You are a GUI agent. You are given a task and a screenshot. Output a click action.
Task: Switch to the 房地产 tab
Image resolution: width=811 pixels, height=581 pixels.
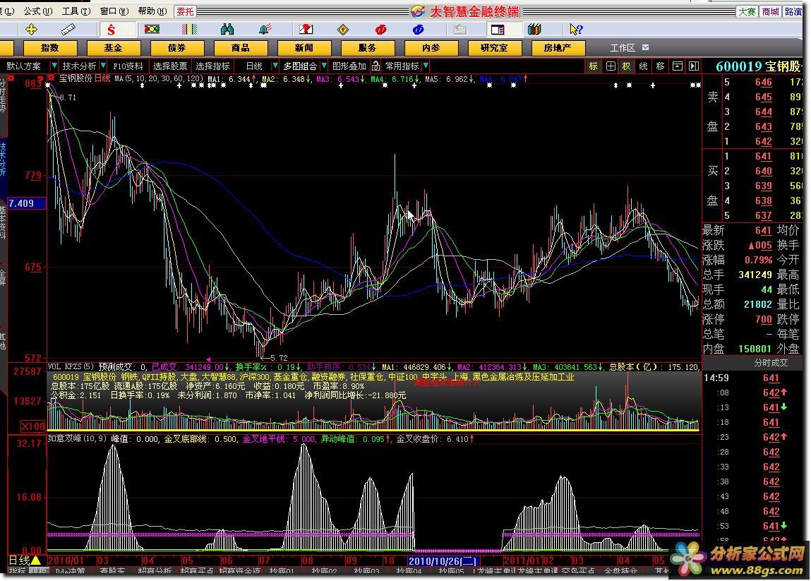click(x=558, y=47)
